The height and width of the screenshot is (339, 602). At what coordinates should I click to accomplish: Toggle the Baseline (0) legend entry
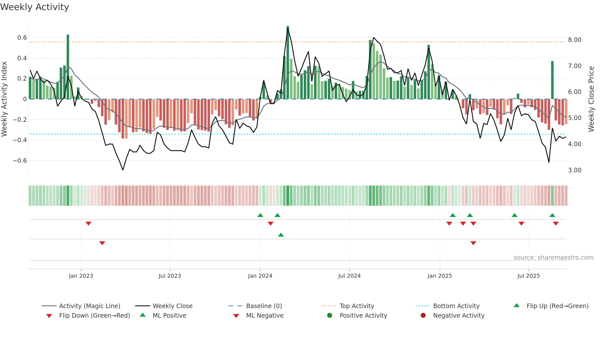pyautogui.click(x=255, y=306)
